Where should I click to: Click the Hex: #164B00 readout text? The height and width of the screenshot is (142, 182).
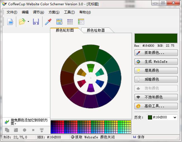(x=144, y=46)
